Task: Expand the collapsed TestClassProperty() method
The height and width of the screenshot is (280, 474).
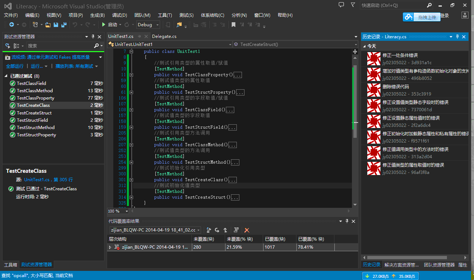Action: point(131,75)
